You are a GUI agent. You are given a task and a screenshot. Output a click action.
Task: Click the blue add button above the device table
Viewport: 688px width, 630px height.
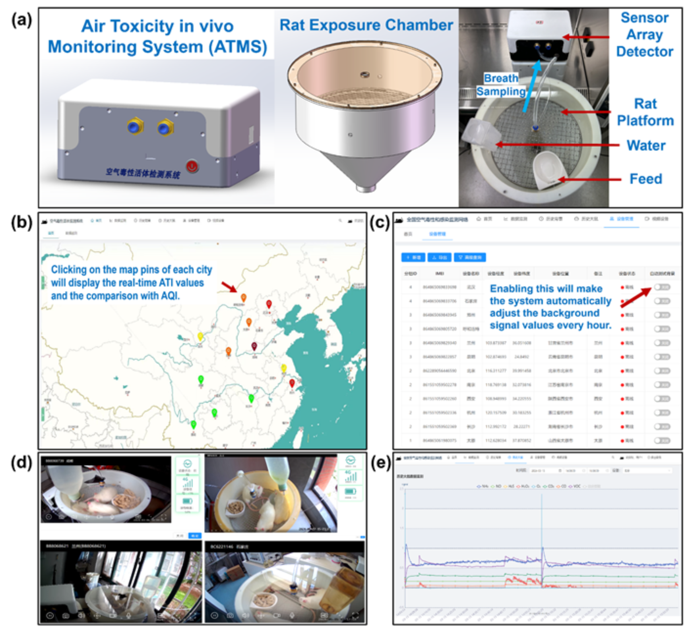[413, 257]
